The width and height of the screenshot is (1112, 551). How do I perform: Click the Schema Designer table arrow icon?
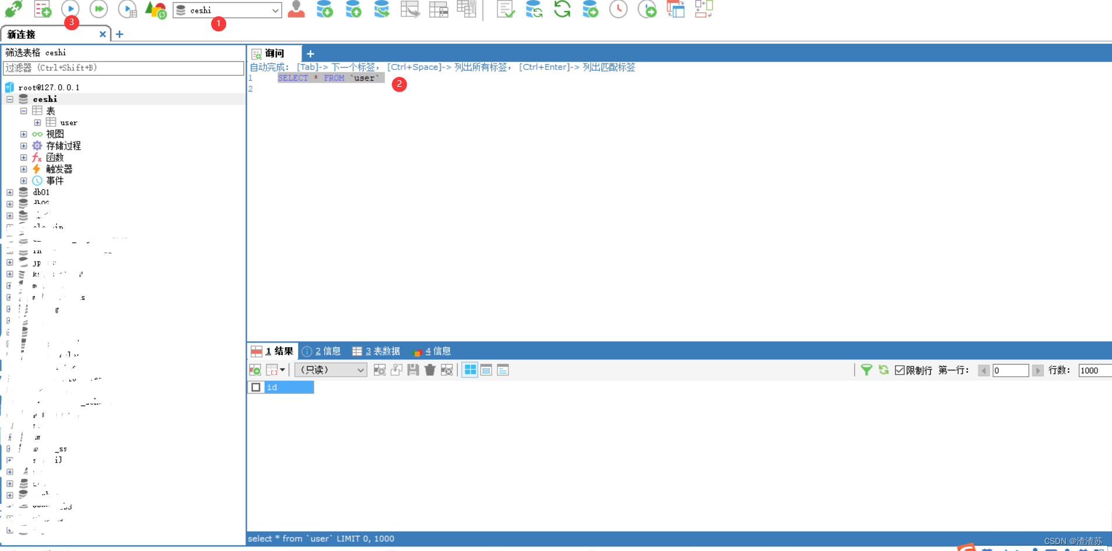[411, 9]
